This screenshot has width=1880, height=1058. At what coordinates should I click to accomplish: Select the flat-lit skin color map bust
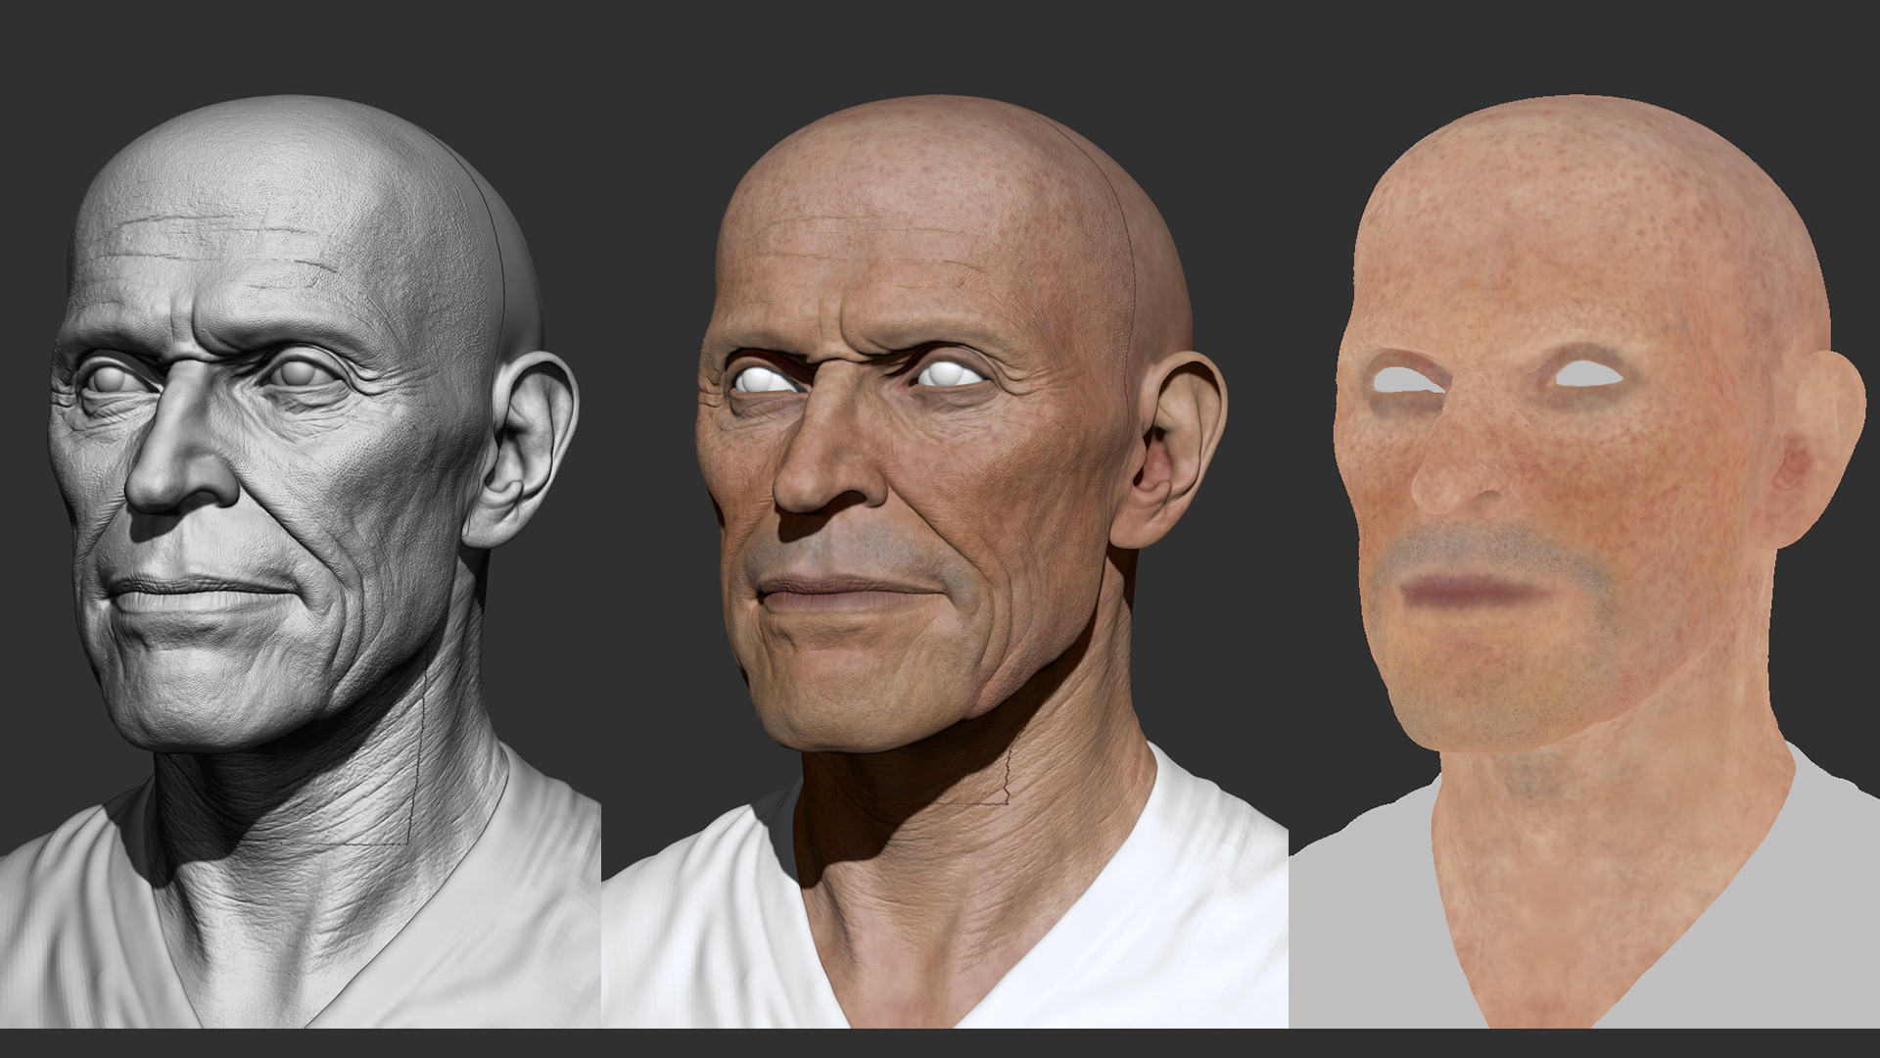1584,561
